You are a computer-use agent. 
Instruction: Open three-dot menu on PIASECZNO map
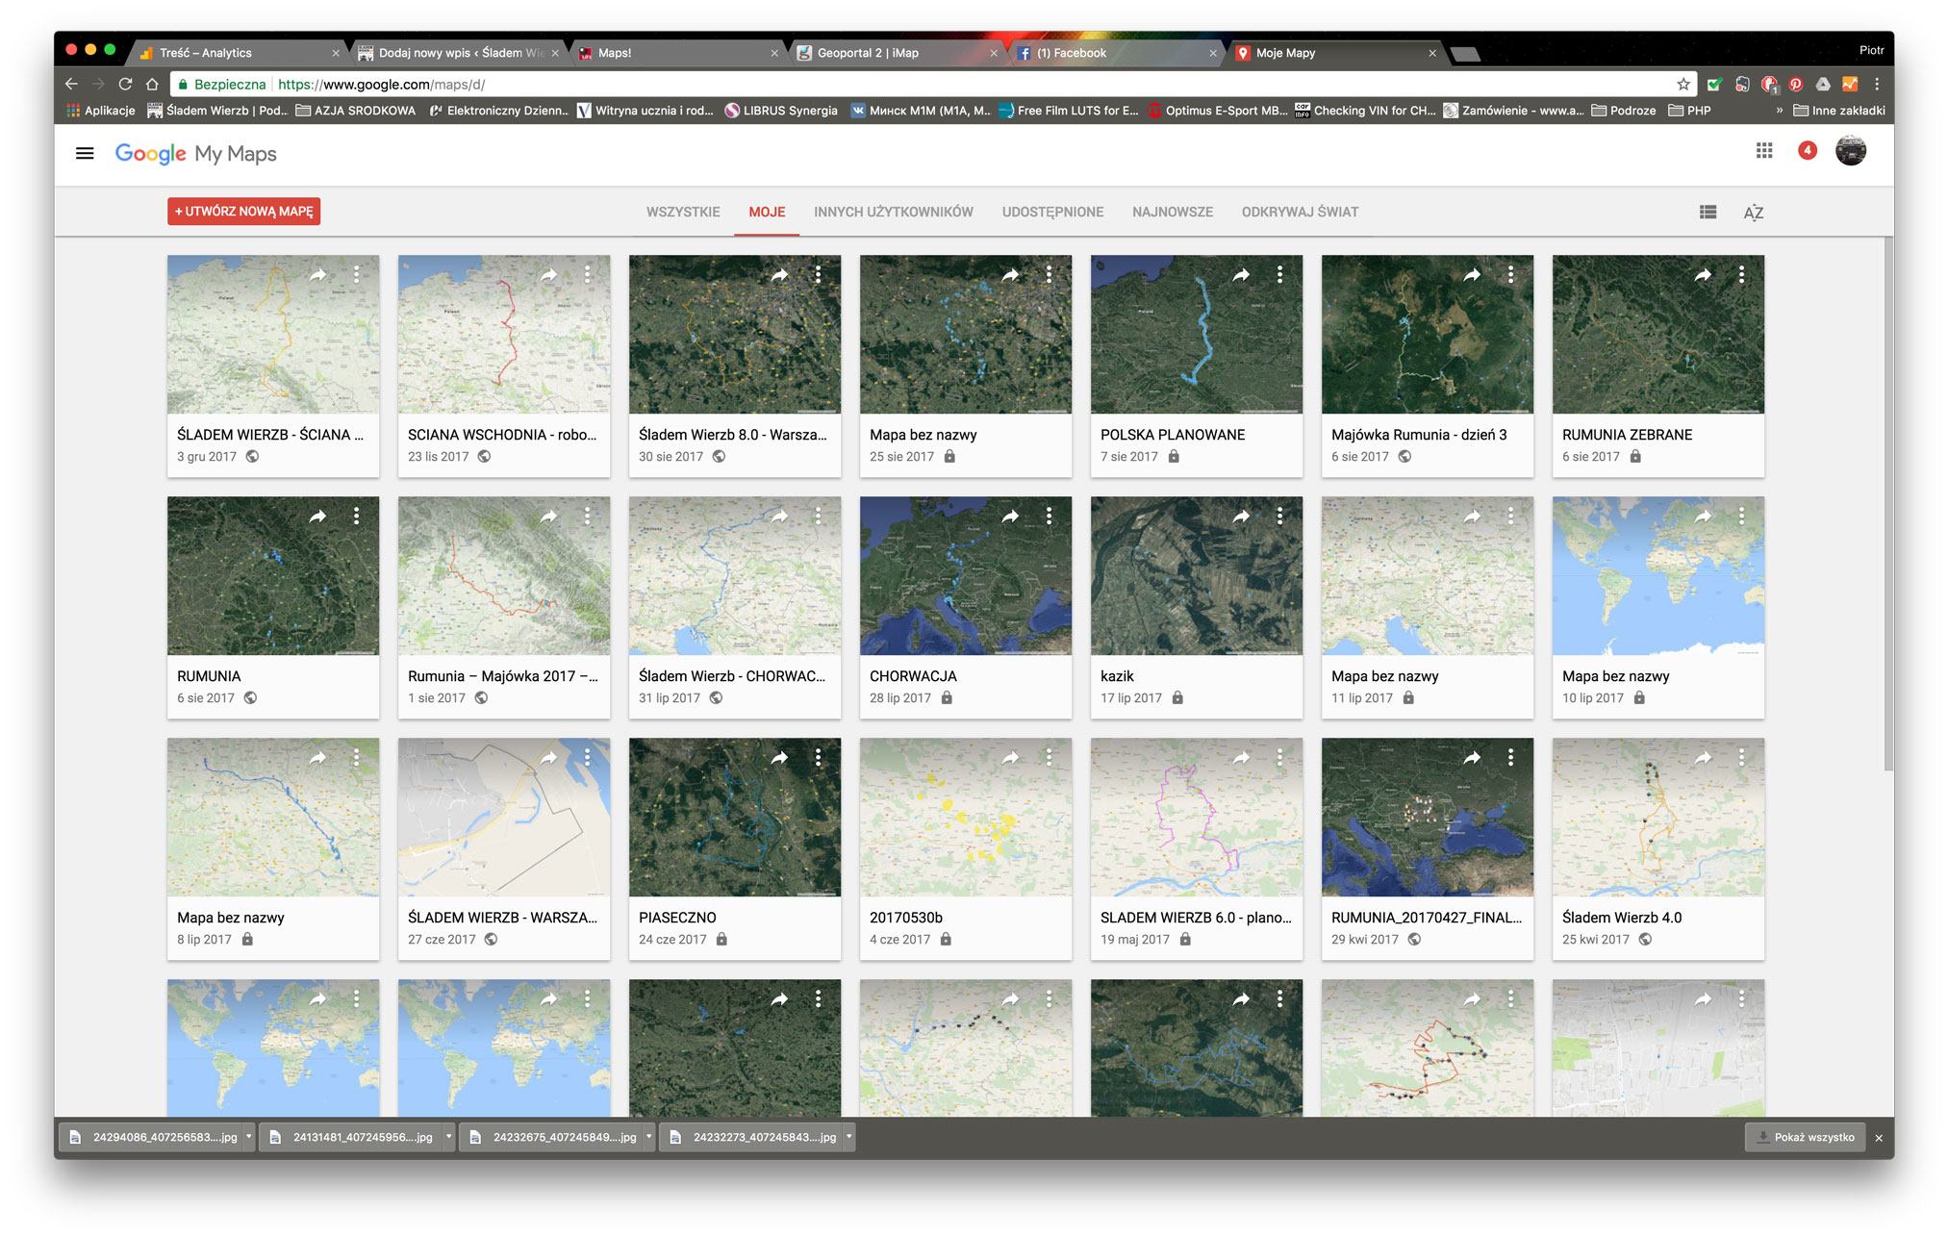click(x=818, y=758)
